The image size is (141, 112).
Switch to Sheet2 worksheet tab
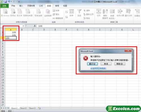(x=23, y=108)
